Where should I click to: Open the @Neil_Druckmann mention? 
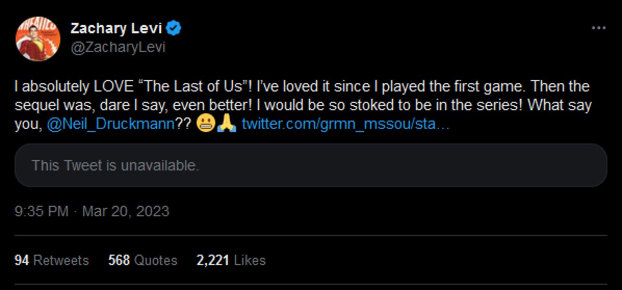click(111, 125)
